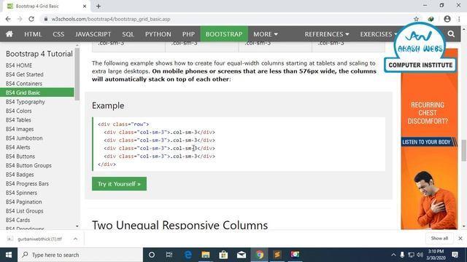Open the BS4 Tables link
467x262 pixels.
18,120
